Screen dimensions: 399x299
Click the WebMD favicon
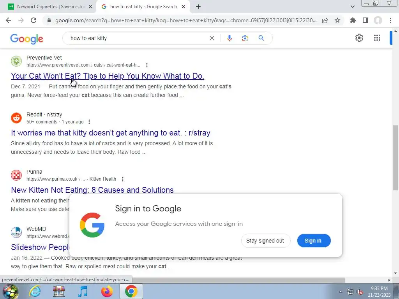click(x=16, y=232)
